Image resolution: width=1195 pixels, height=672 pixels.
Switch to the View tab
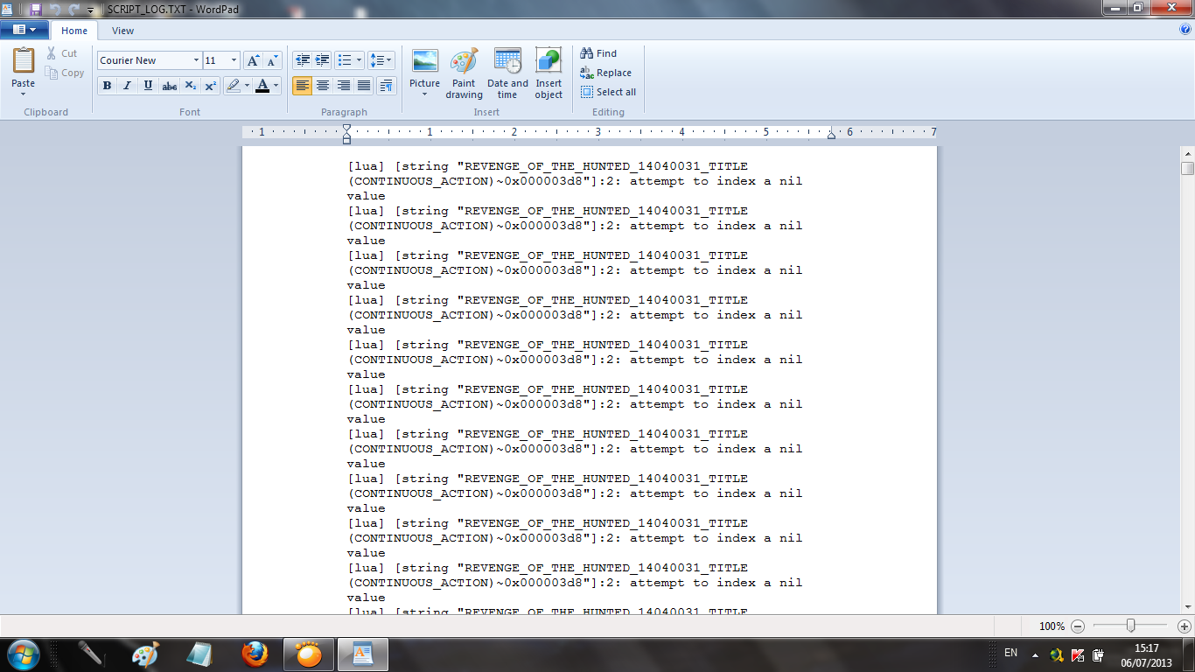122,31
